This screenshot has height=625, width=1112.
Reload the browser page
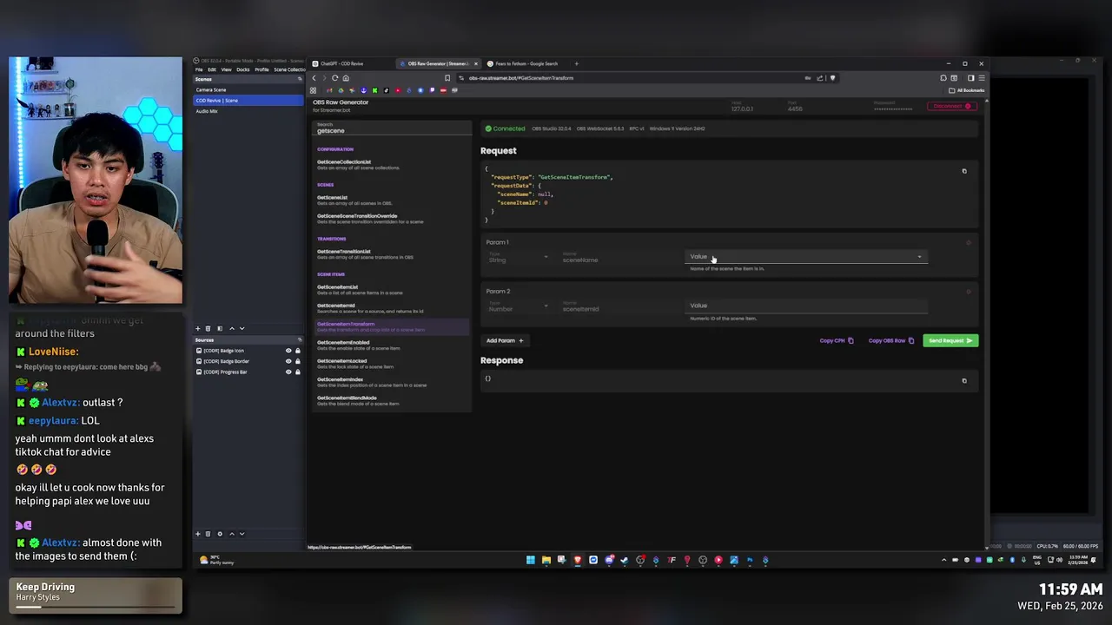pyautogui.click(x=334, y=78)
